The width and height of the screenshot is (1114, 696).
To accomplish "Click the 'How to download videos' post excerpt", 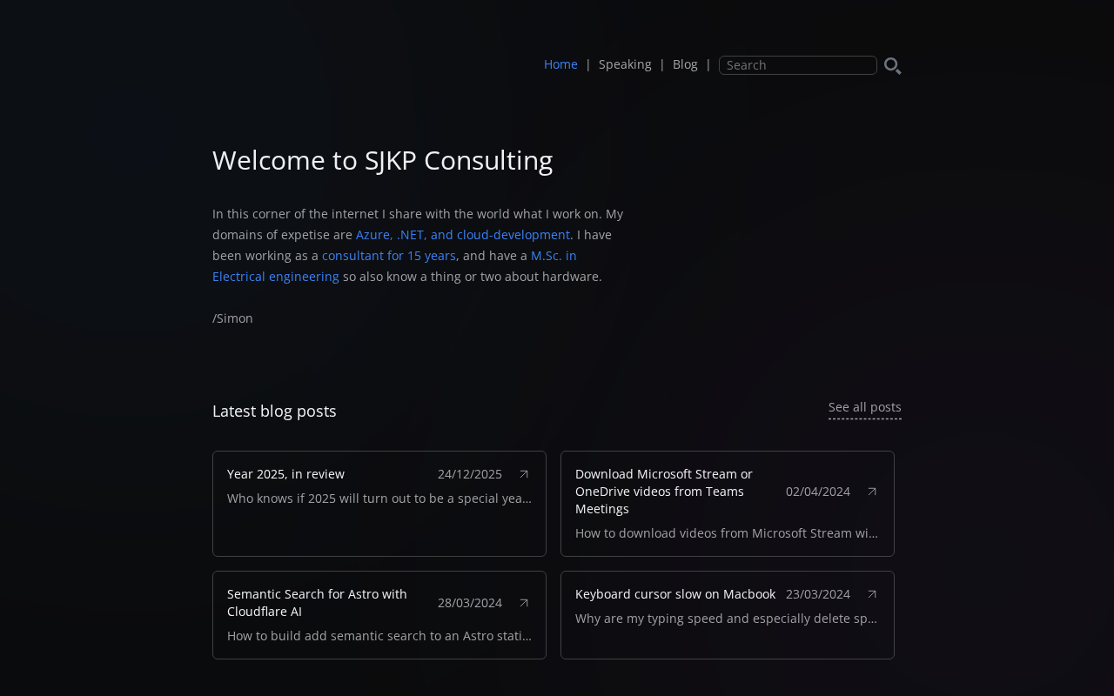I will pos(727,533).
